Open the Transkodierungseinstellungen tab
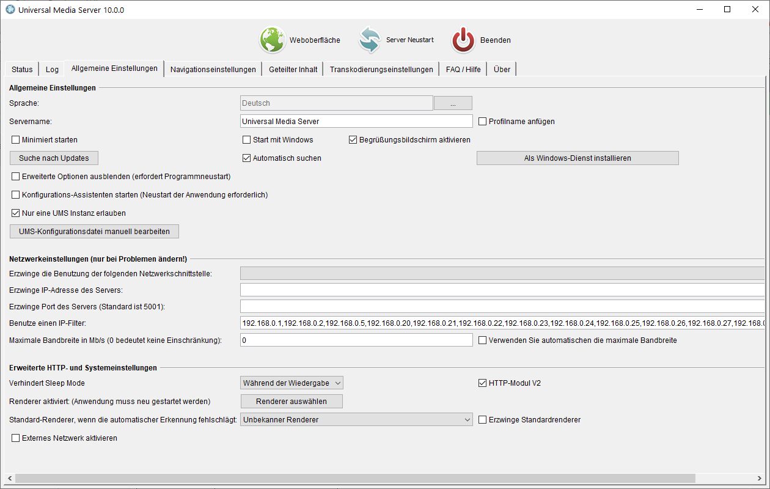This screenshot has height=489, width=770. click(381, 69)
